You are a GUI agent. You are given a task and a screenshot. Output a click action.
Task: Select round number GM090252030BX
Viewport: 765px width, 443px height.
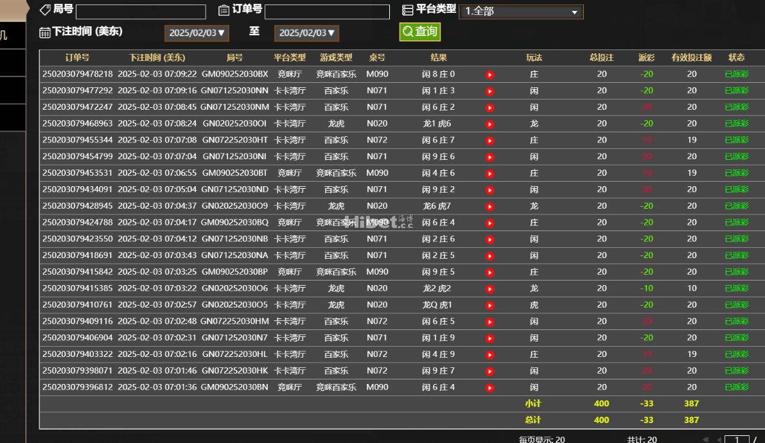[234, 74]
